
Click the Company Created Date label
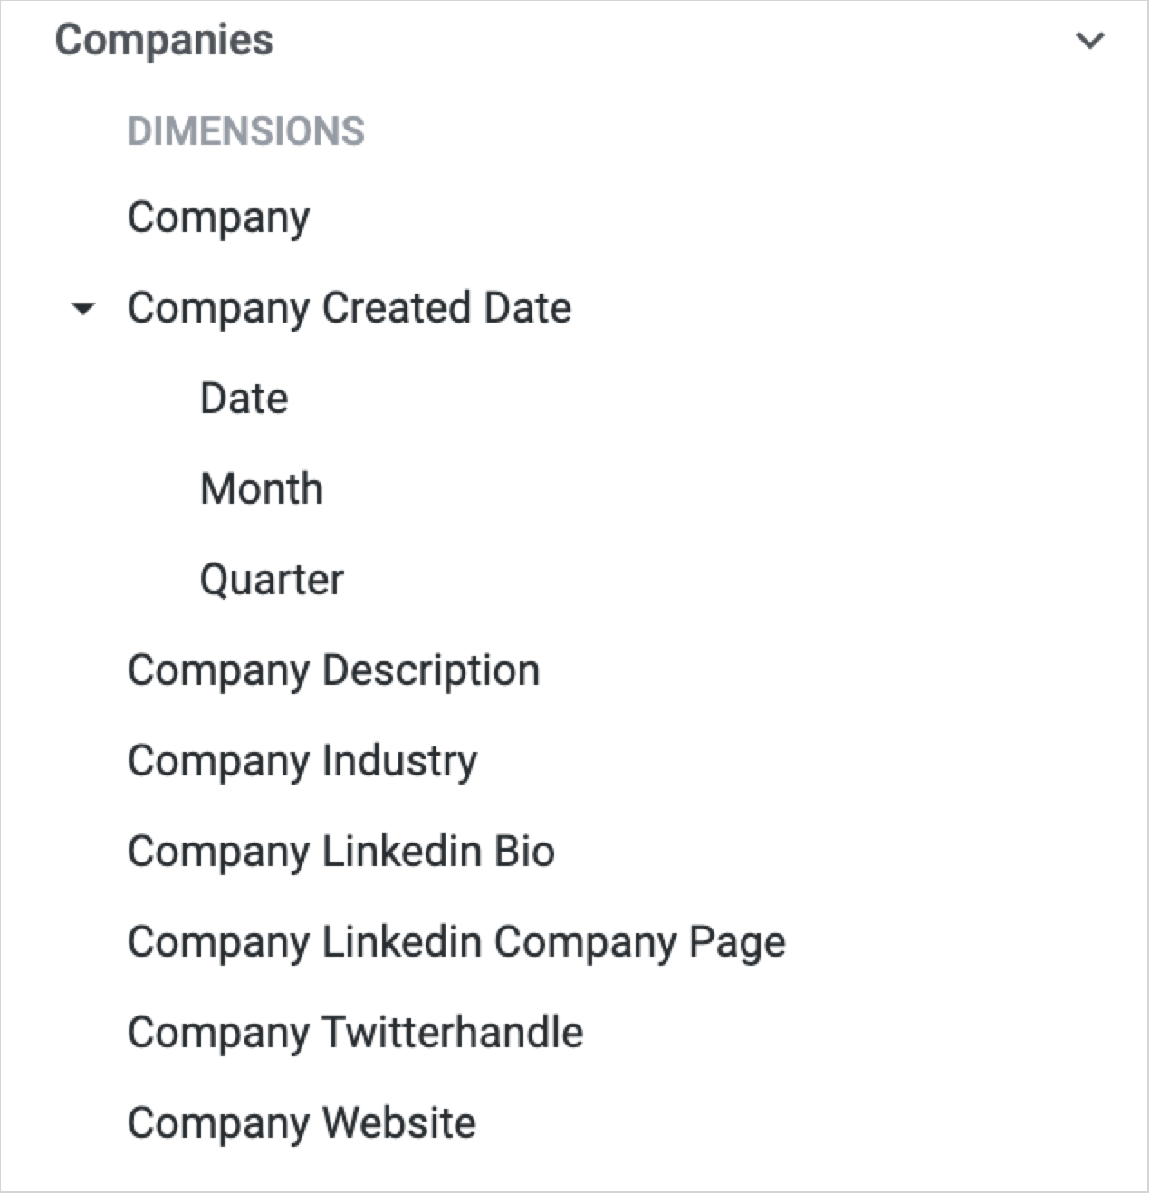click(x=349, y=308)
